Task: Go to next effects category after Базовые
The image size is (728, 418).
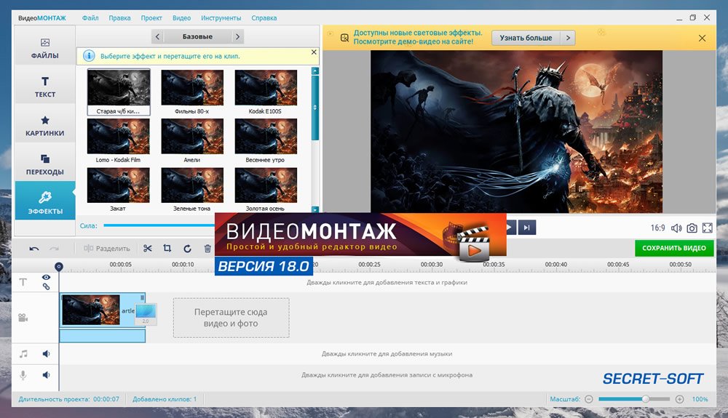Action: pyautogui.click(x=238, y=36)
